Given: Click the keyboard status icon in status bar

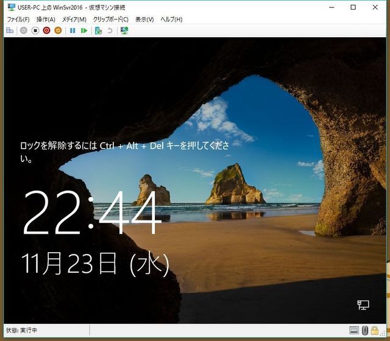Looking at the screenshot, I should coord(354,331).
